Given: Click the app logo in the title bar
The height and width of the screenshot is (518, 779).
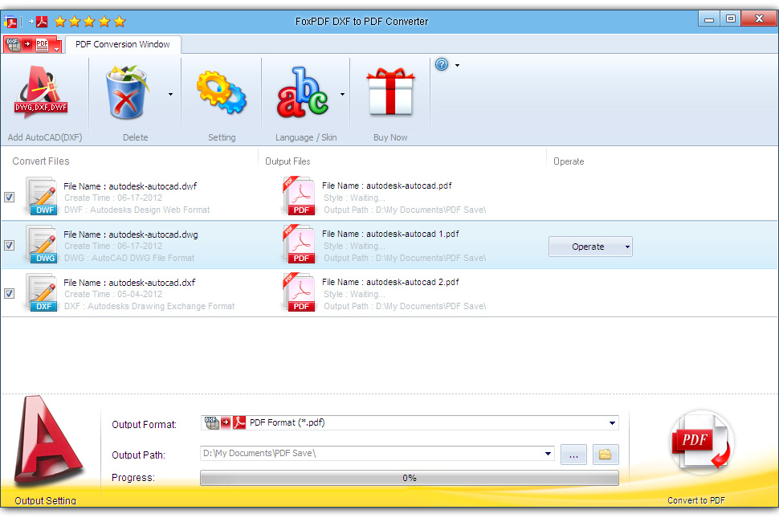Looking at the screenshot, I should 10,22.
